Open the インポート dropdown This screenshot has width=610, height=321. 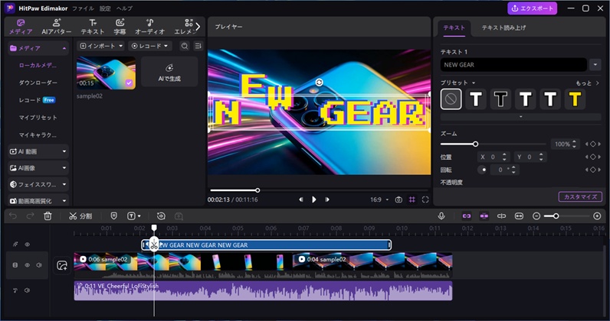click(100, 46)
